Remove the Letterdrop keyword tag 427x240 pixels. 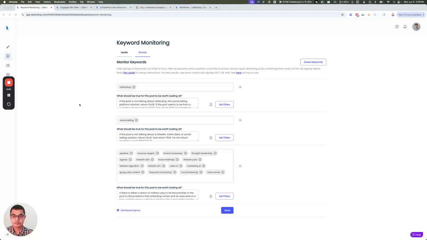pyautogui.click(x=134, y=87)
